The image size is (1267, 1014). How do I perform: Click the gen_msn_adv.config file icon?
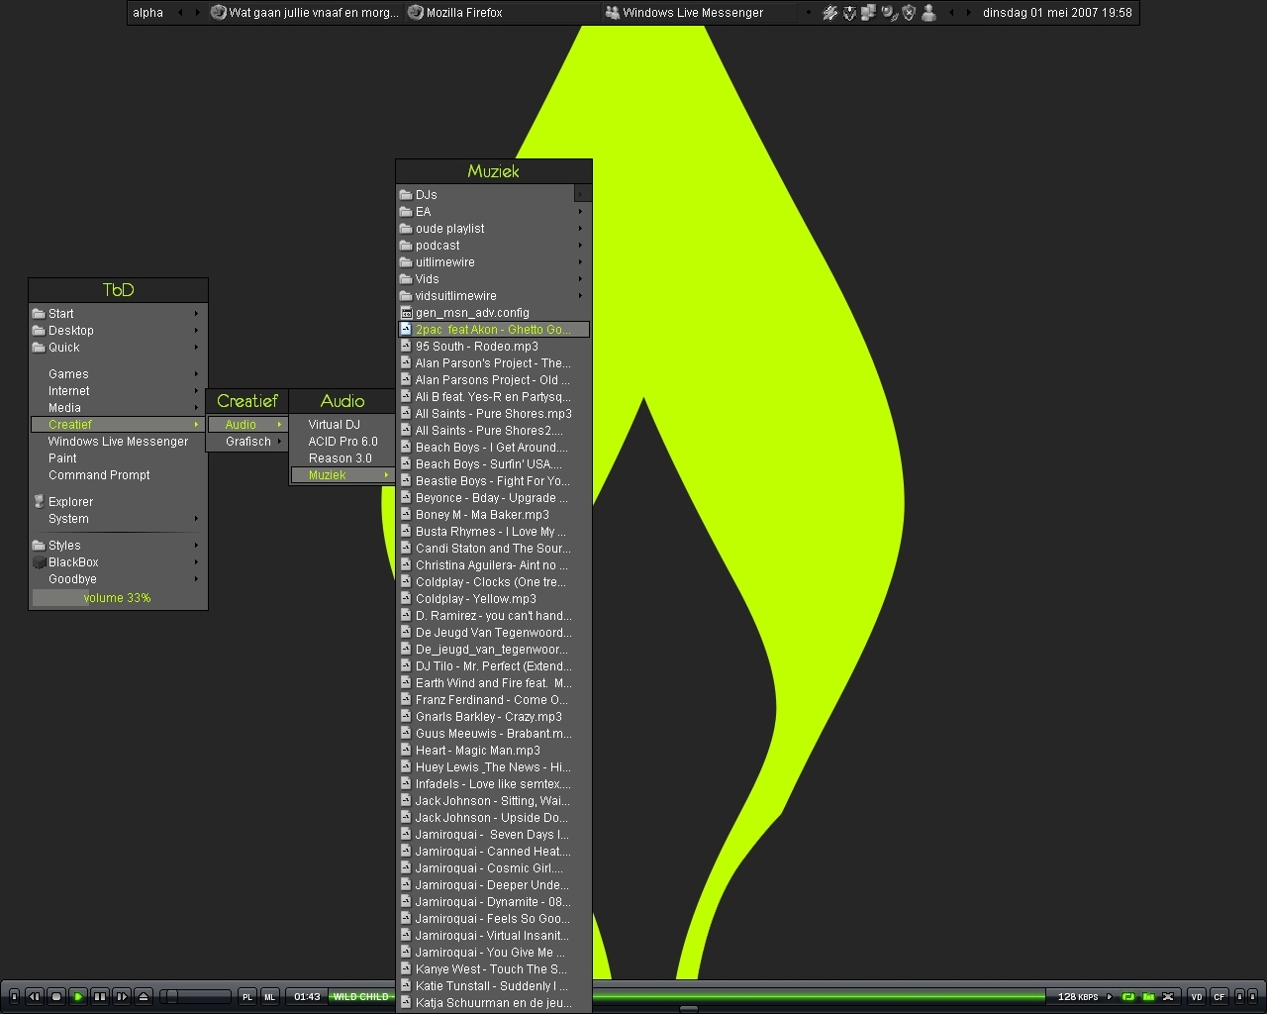(x=406, y=313)
